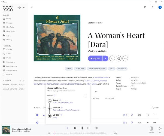Viewport: 164px width, 136px height.
Task: Open the bookmarks icon
Action: [145, 7]
